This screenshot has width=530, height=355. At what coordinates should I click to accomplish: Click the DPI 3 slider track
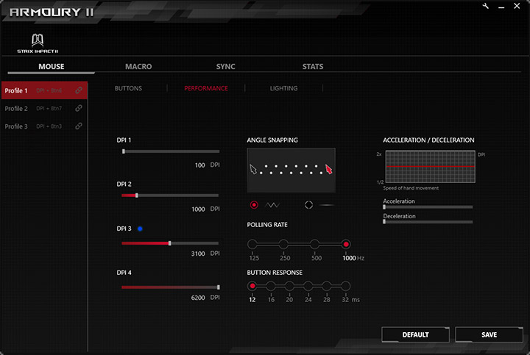(170, 243)
